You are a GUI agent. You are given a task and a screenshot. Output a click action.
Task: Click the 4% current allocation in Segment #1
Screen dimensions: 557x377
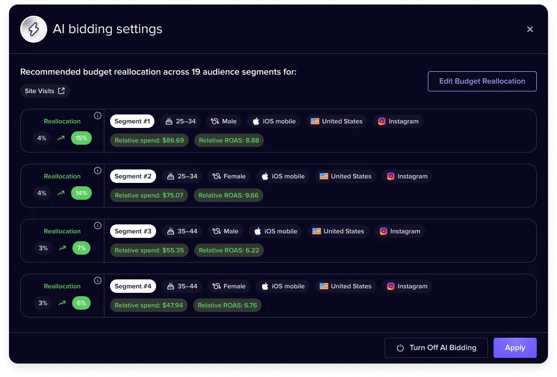click(x=42, y=138)
